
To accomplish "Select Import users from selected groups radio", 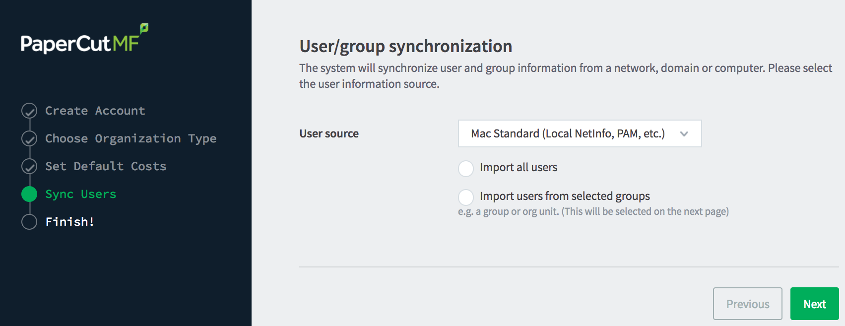I will 466,197.
